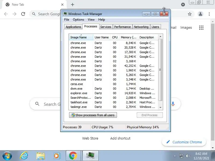Viewport: 215px width, 161px height.
Task: Select chrome.exe row using 42,252 K
Action: (113, 66)
